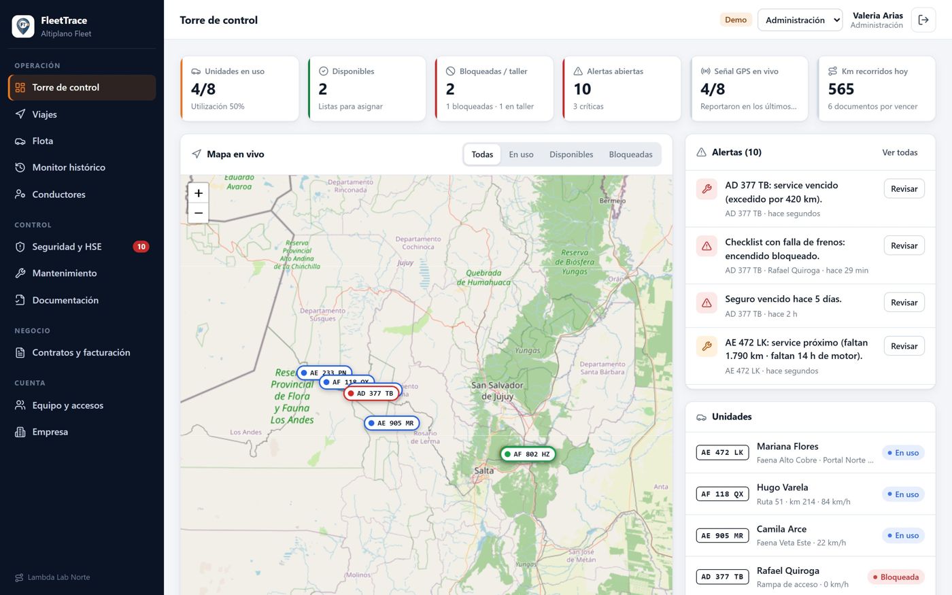Click the wrench icon on service vencido alert
Image resolution: width=952 pixels, height=595 pixels.
(707, 189)
